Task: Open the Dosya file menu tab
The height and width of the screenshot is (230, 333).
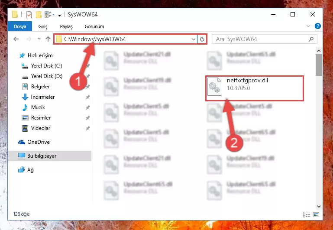Action: (x=20, y=26)
